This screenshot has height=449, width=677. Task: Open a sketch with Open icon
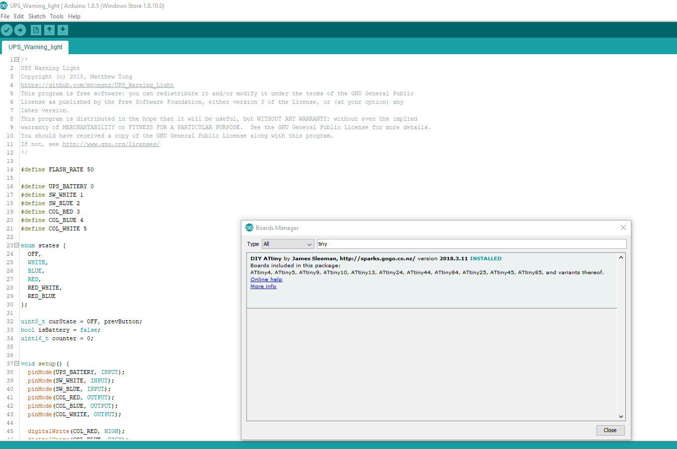click(49, 30)
